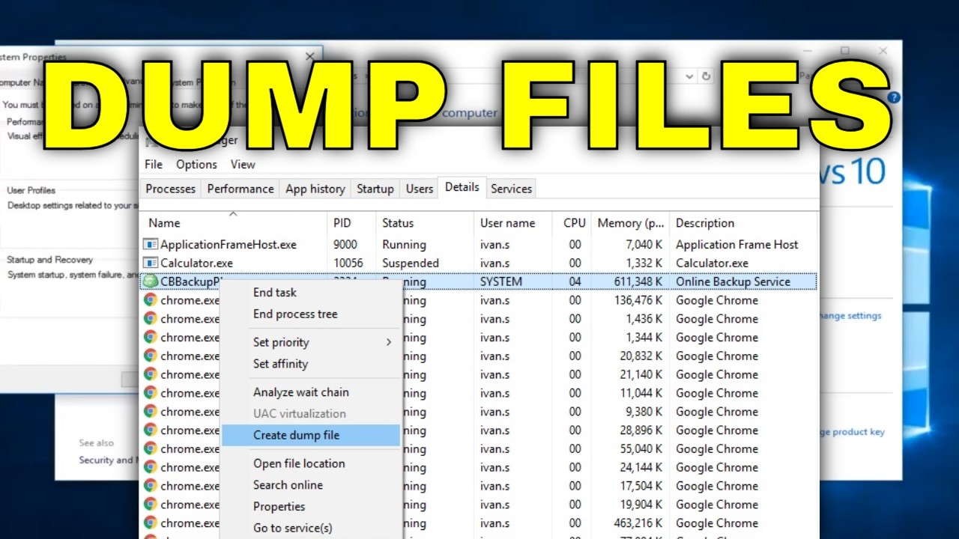Click Chrome icon in the 21,140 K row
Screen dimensions: 959x539
click(151, 374)
